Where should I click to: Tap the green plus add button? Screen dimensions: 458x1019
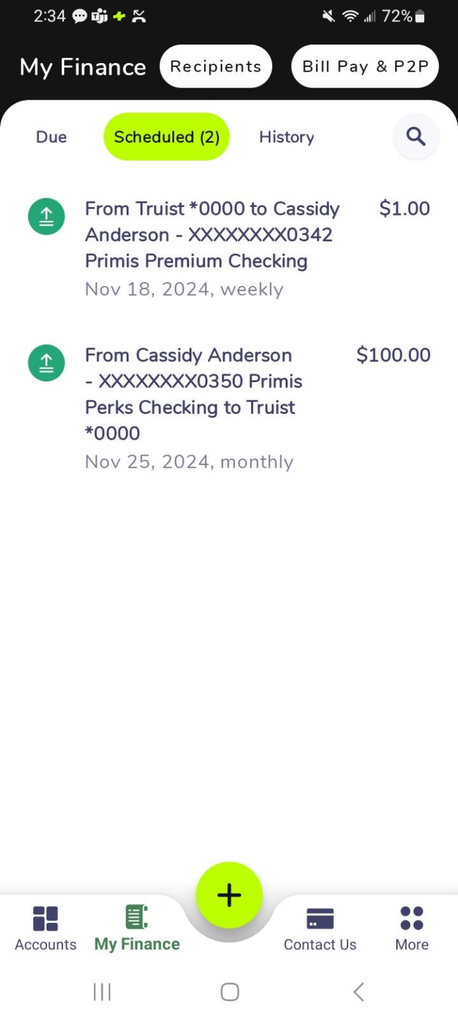pos(229,895)
